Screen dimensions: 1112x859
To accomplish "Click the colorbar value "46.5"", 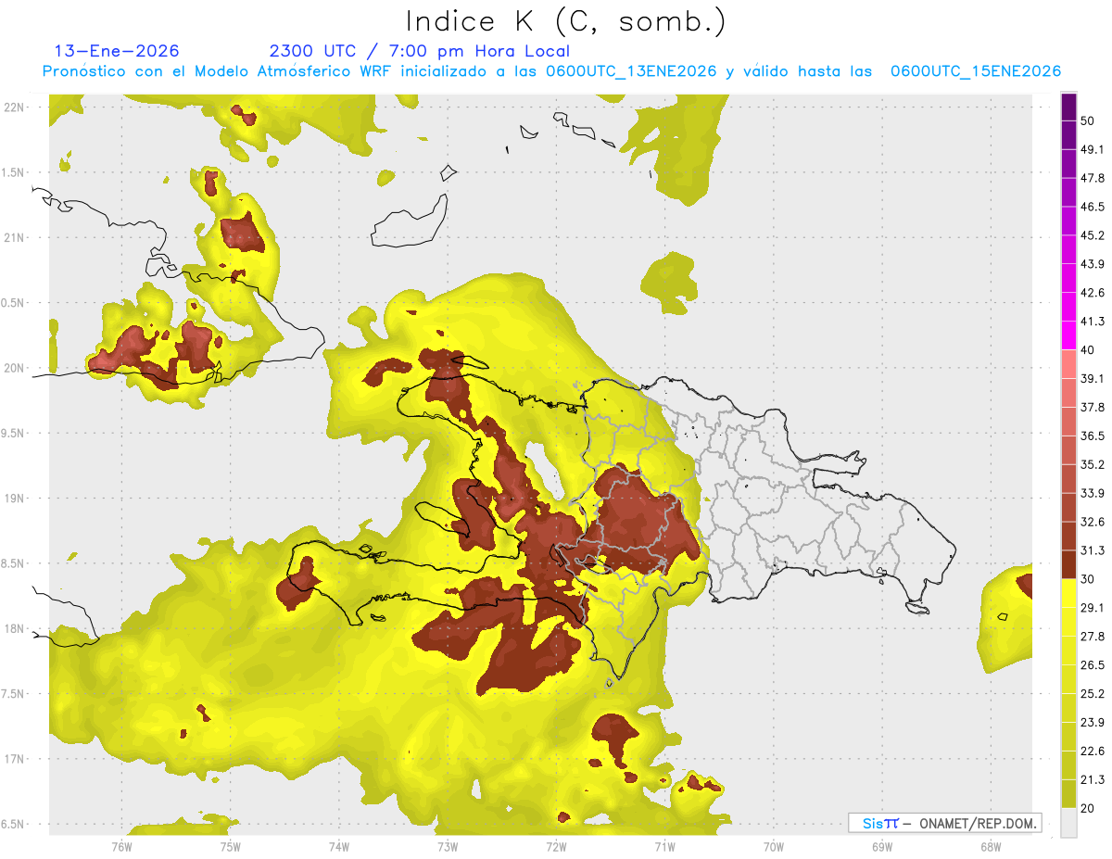I will pyautogui.click(x=1093, y=207).
